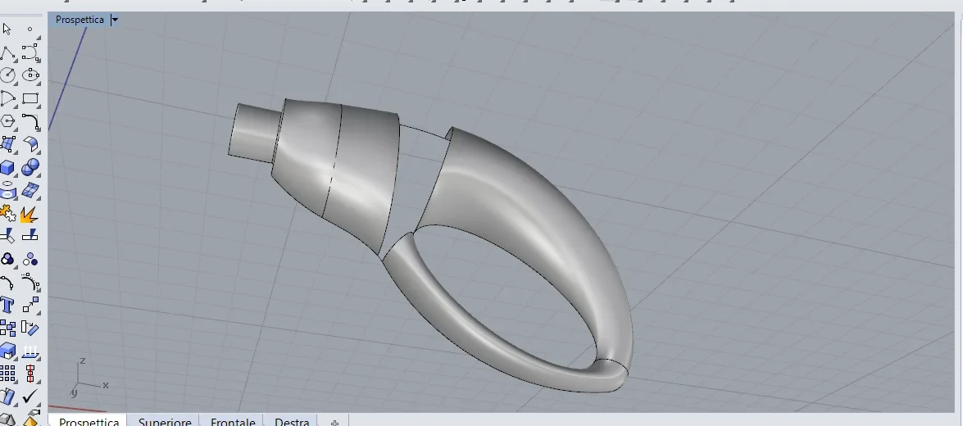
Task: Select the Copy objects tool
Action: click(x=7, y=329)
